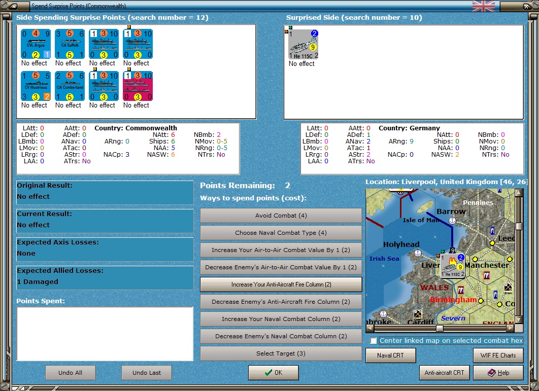Click the Select Target (3) button
The height and width of the screenshot is (391, 539).
pyautogui.click(x=281, y=353)
